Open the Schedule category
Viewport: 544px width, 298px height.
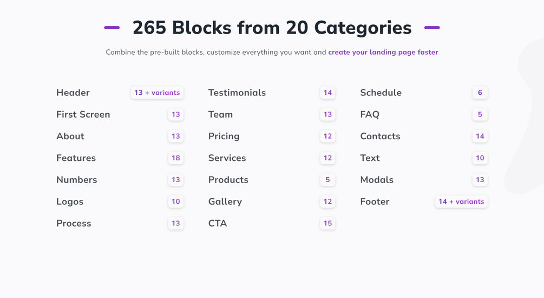[381, 93]
